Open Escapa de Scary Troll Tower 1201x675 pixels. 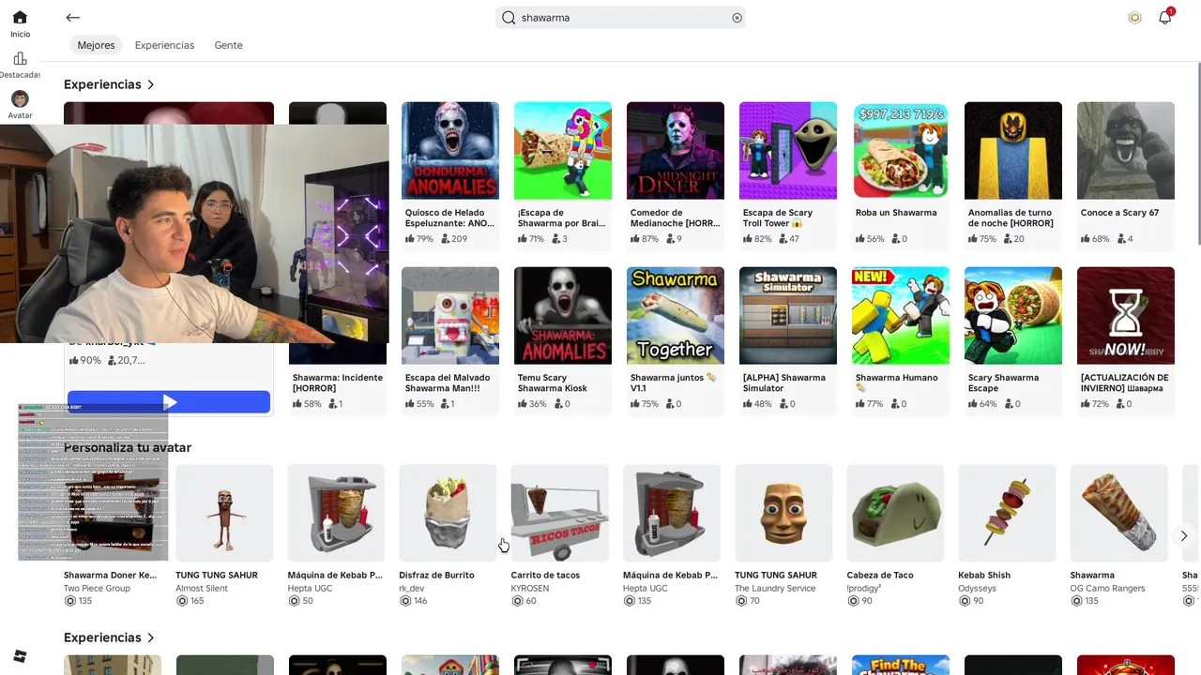[788, 151]
